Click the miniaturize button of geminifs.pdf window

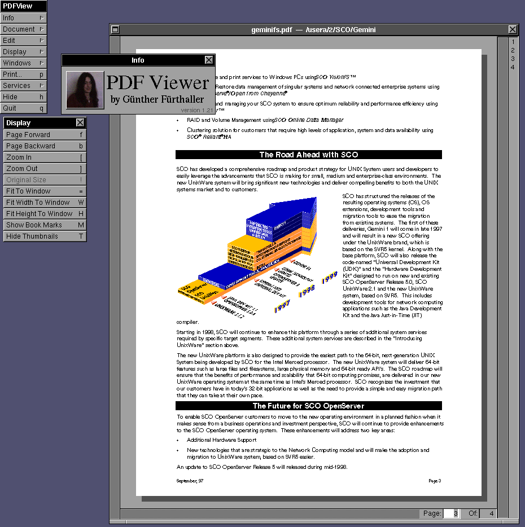click(115, 29)
